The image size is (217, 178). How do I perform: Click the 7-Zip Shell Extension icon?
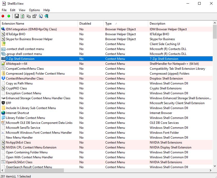point(3,59)
